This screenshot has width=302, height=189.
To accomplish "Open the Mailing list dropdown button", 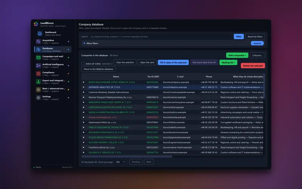I will (228, 62).
